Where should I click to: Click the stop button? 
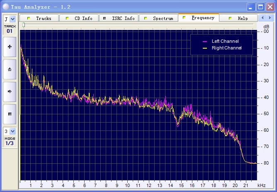pyautogui.click(x=10, y=114)
